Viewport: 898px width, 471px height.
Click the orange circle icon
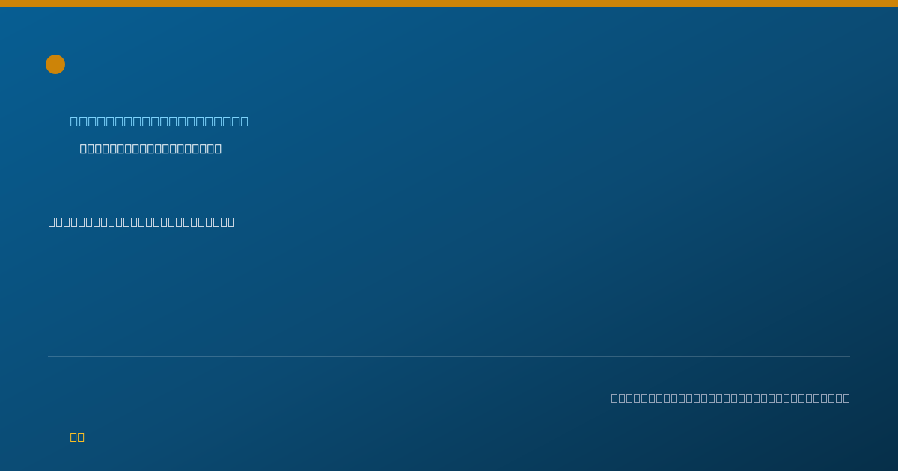pos(55,64)
